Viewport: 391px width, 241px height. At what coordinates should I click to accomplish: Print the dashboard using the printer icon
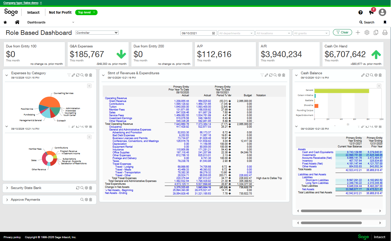coord(385,33)
